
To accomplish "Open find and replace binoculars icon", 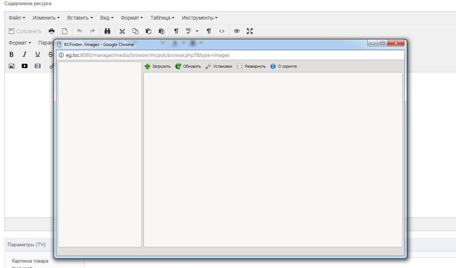I will (107, 31).
